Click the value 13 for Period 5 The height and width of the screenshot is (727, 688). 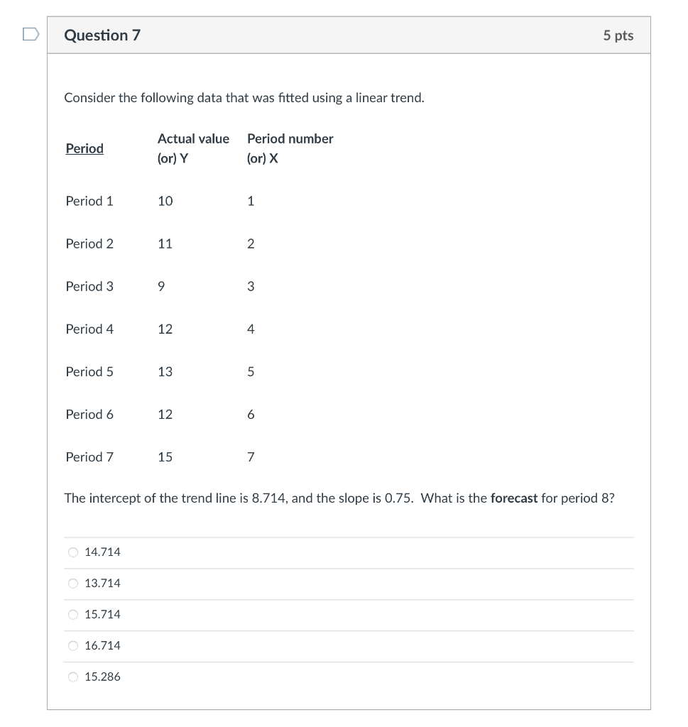[165, 371]
